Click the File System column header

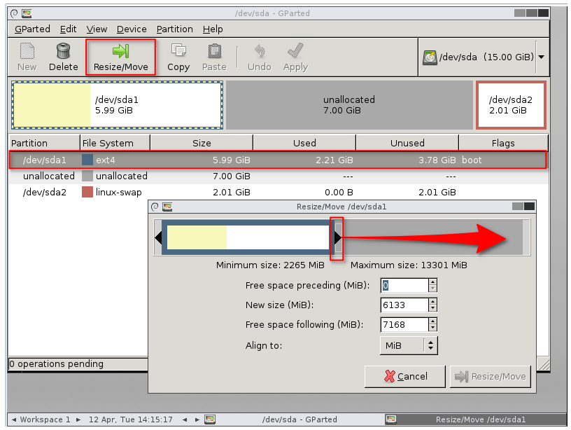tap(115, 143)
